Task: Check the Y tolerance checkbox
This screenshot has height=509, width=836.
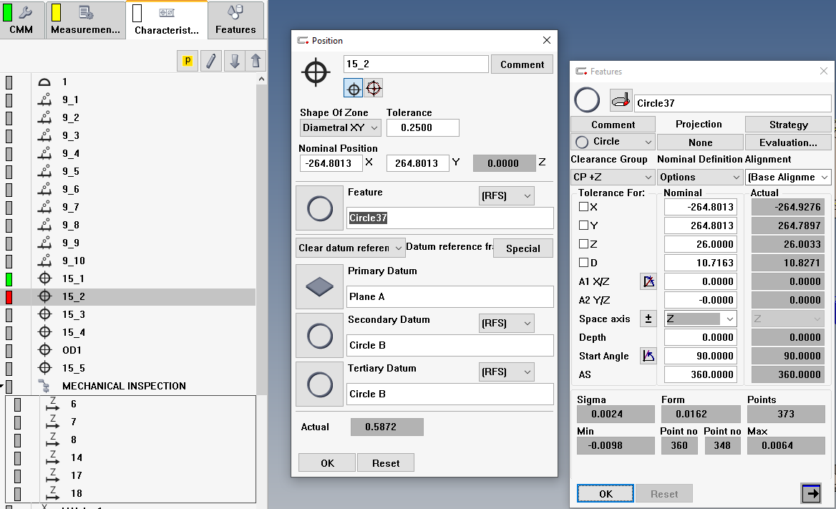Action: (583, 226)
